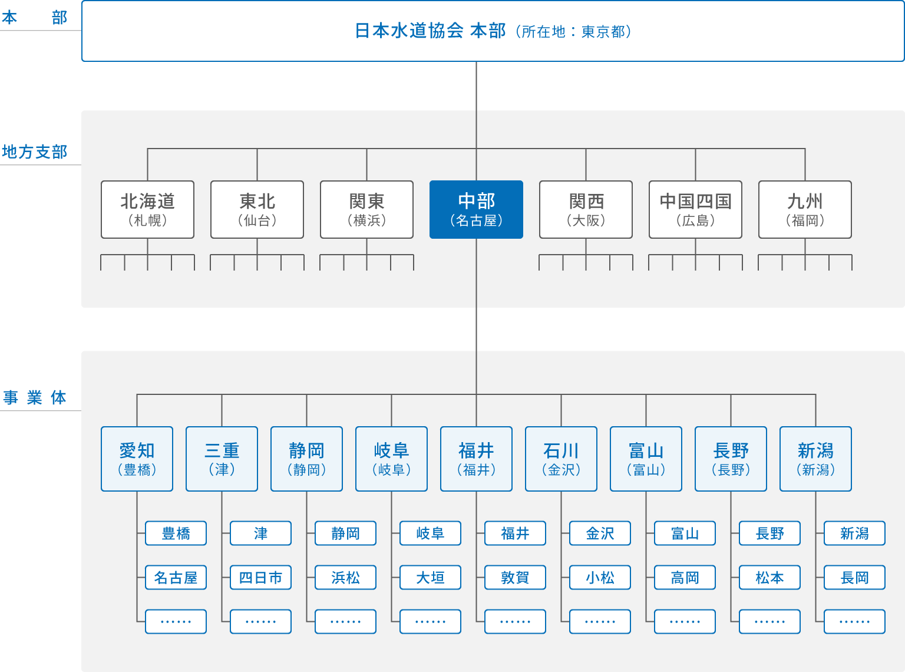The height and width of the screenshot is (672, 905).
Task: Click the 日本水道協会 本部 headquarters box
Action: tap(493, 31)
